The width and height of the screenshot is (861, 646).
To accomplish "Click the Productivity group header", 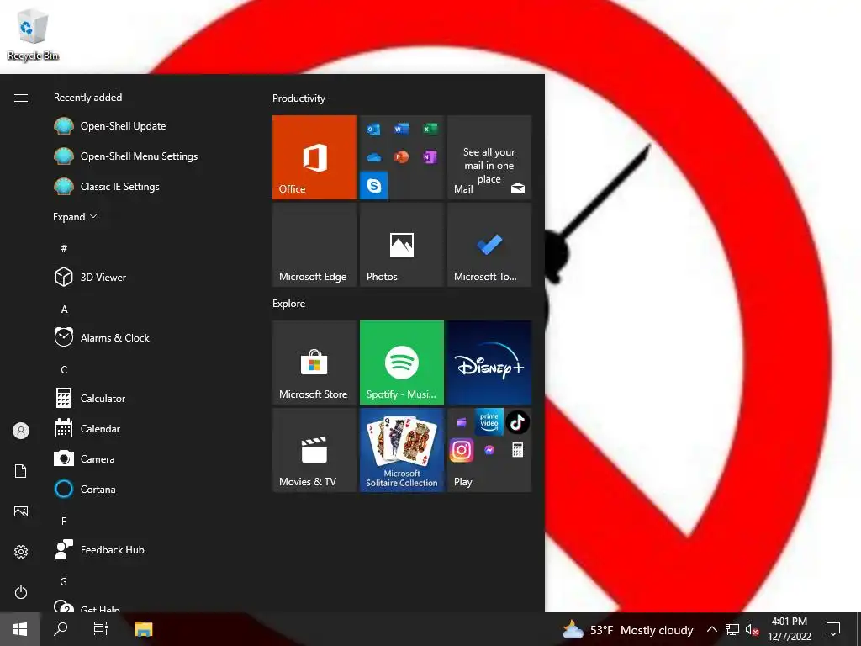I will pos(298,98).
